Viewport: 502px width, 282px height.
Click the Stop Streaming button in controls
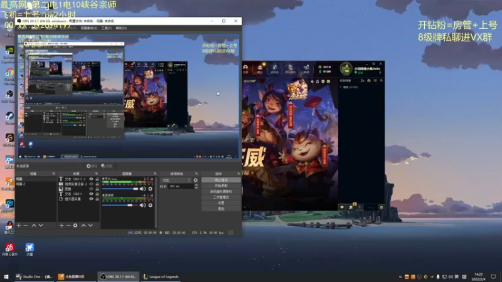[x=221, y=180]
